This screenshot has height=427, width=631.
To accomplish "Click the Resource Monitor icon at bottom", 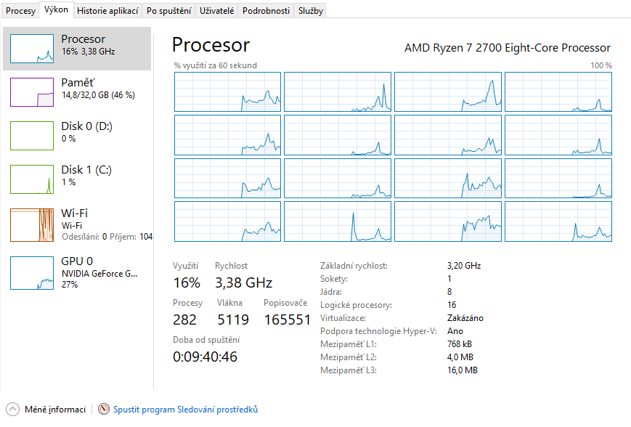I will (105, 410).
